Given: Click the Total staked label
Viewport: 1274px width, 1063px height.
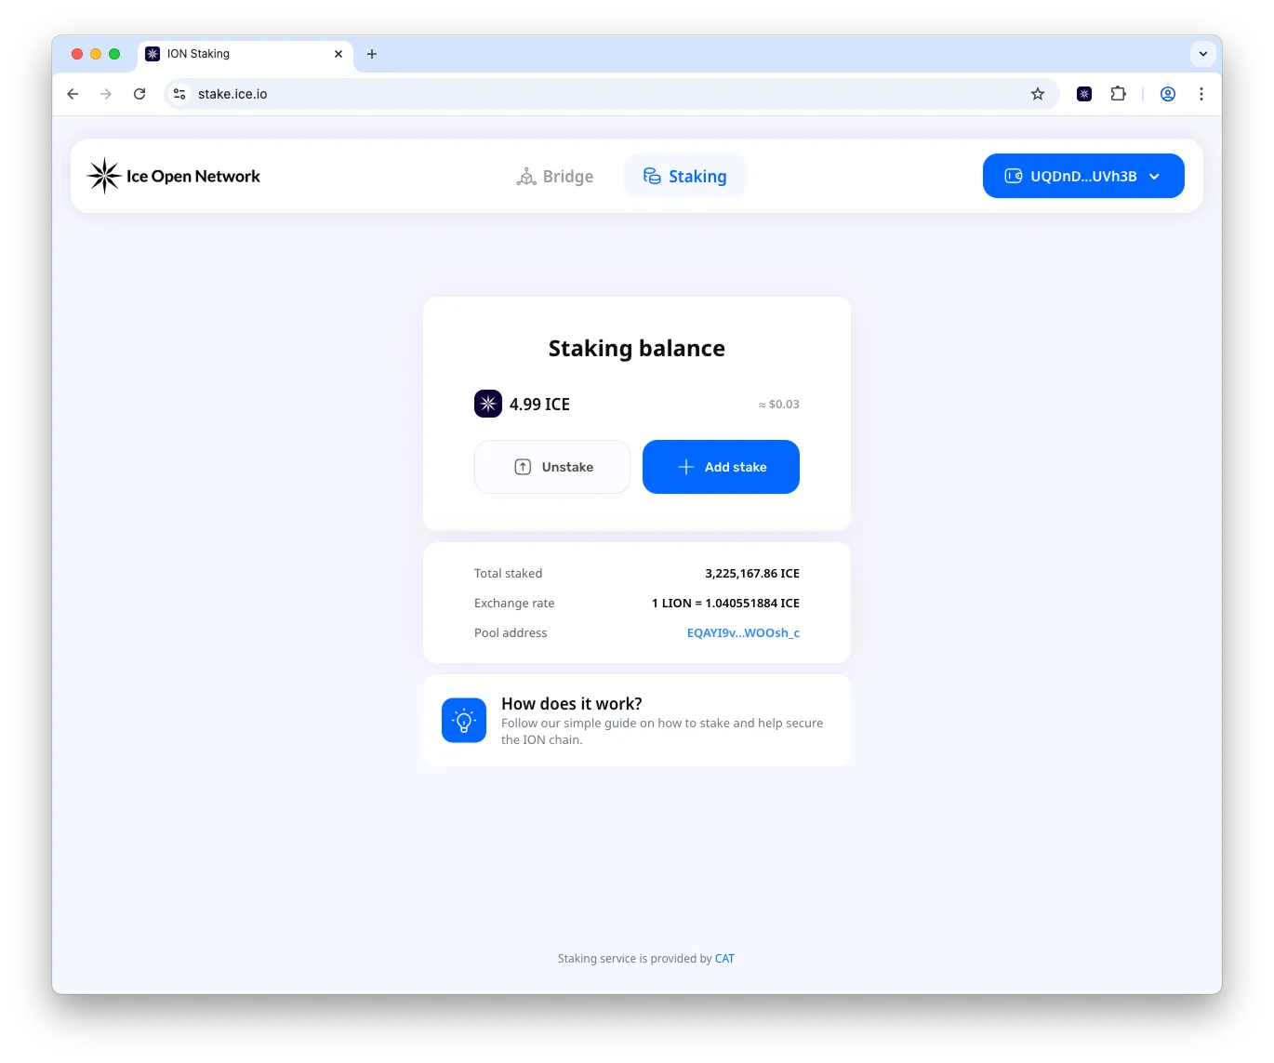Looking at the screenshot, I should tap(508, 574).
